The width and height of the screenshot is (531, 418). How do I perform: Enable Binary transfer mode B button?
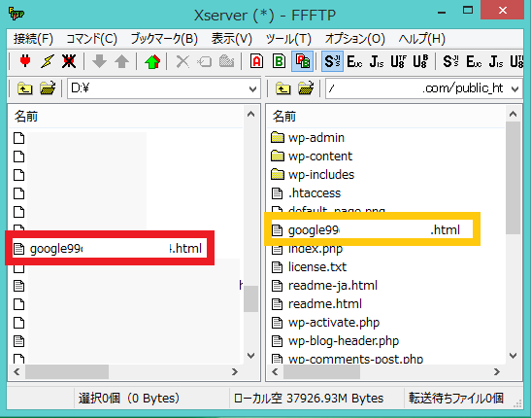click(x=279, y=61)
